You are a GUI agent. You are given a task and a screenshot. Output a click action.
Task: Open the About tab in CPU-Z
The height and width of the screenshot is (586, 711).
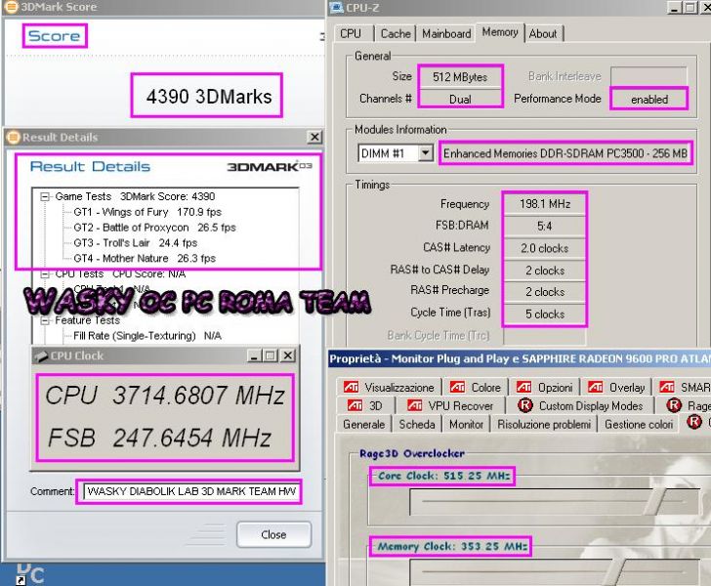543,34
